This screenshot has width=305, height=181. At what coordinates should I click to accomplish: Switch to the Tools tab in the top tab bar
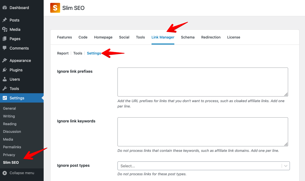140,37
